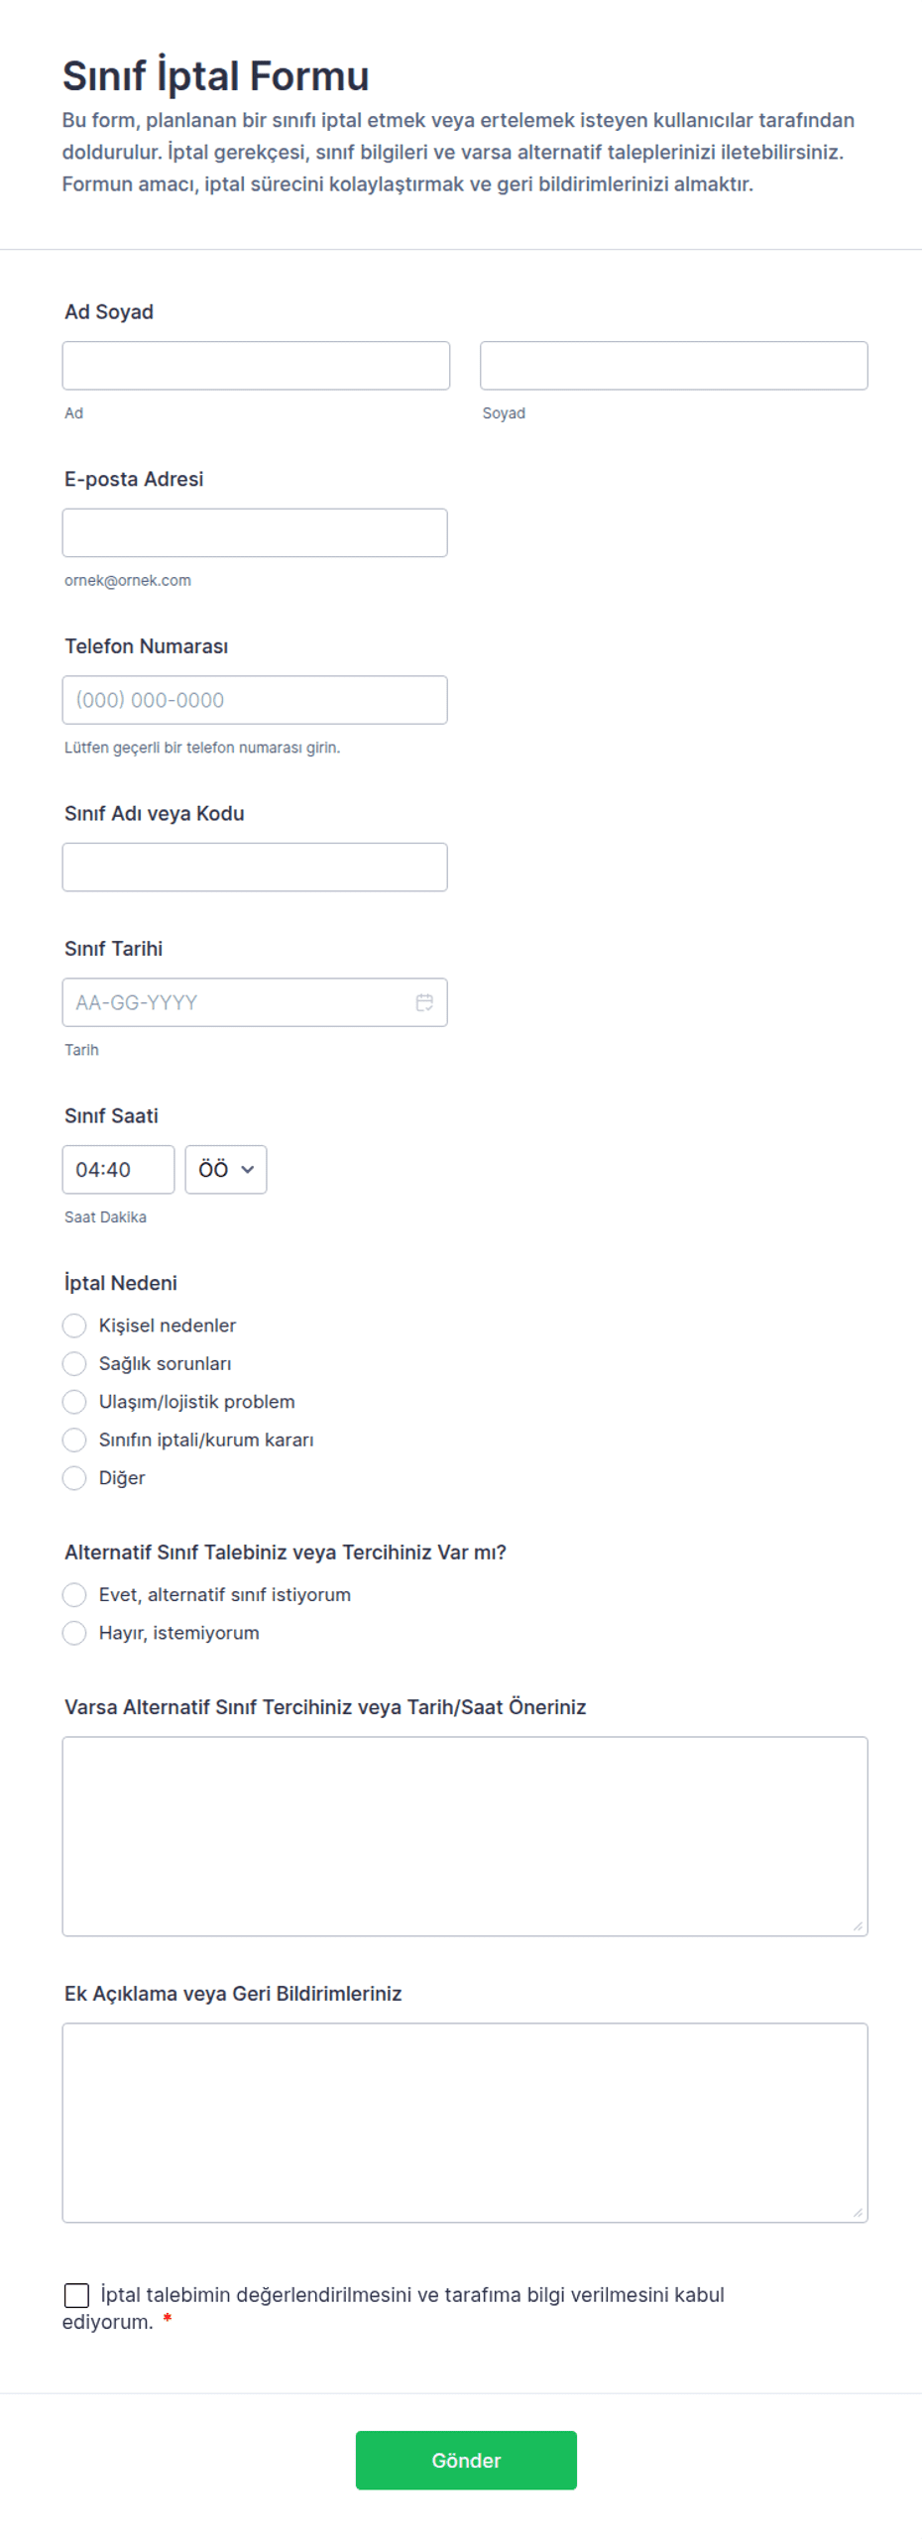Screen dimensions: 922x2539
Task: Choose Evet, alternatif sınıf istiyorum
Action: point(74,1593)
